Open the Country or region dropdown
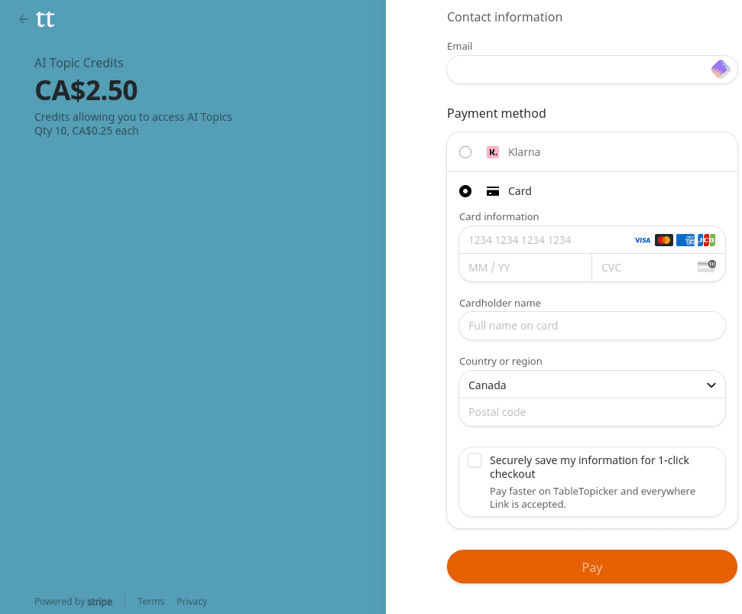Screen dimensions: 742x614 point(591,385)
